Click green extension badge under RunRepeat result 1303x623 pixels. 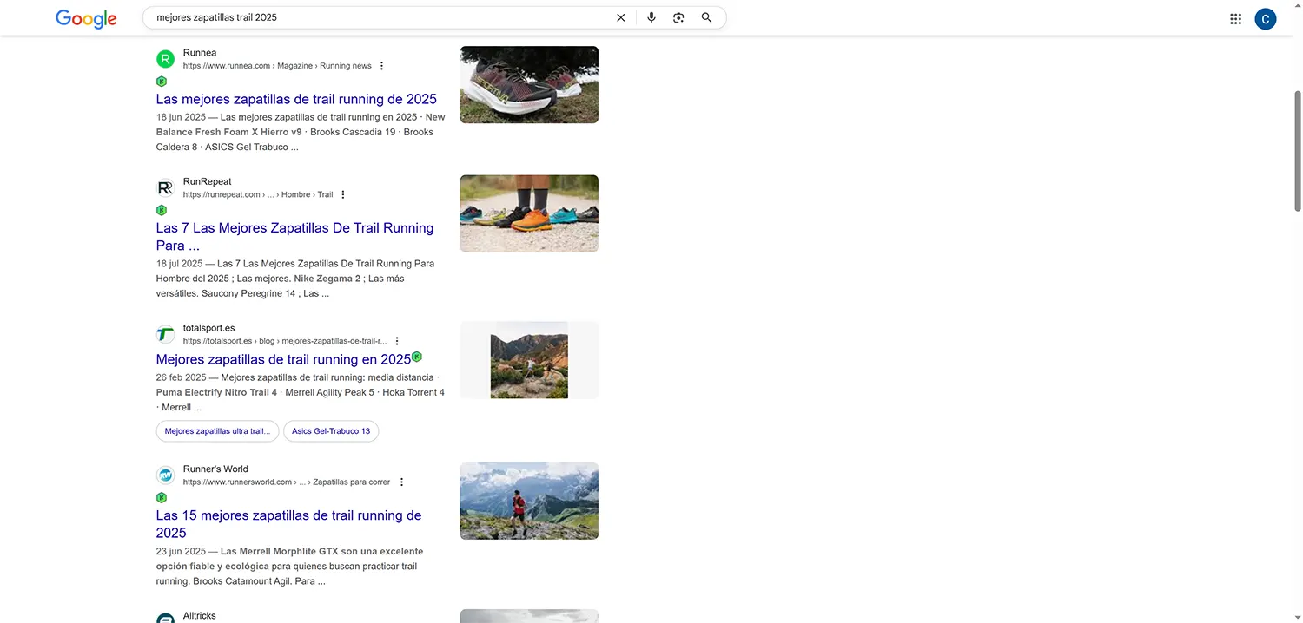[x=162, y=210]
